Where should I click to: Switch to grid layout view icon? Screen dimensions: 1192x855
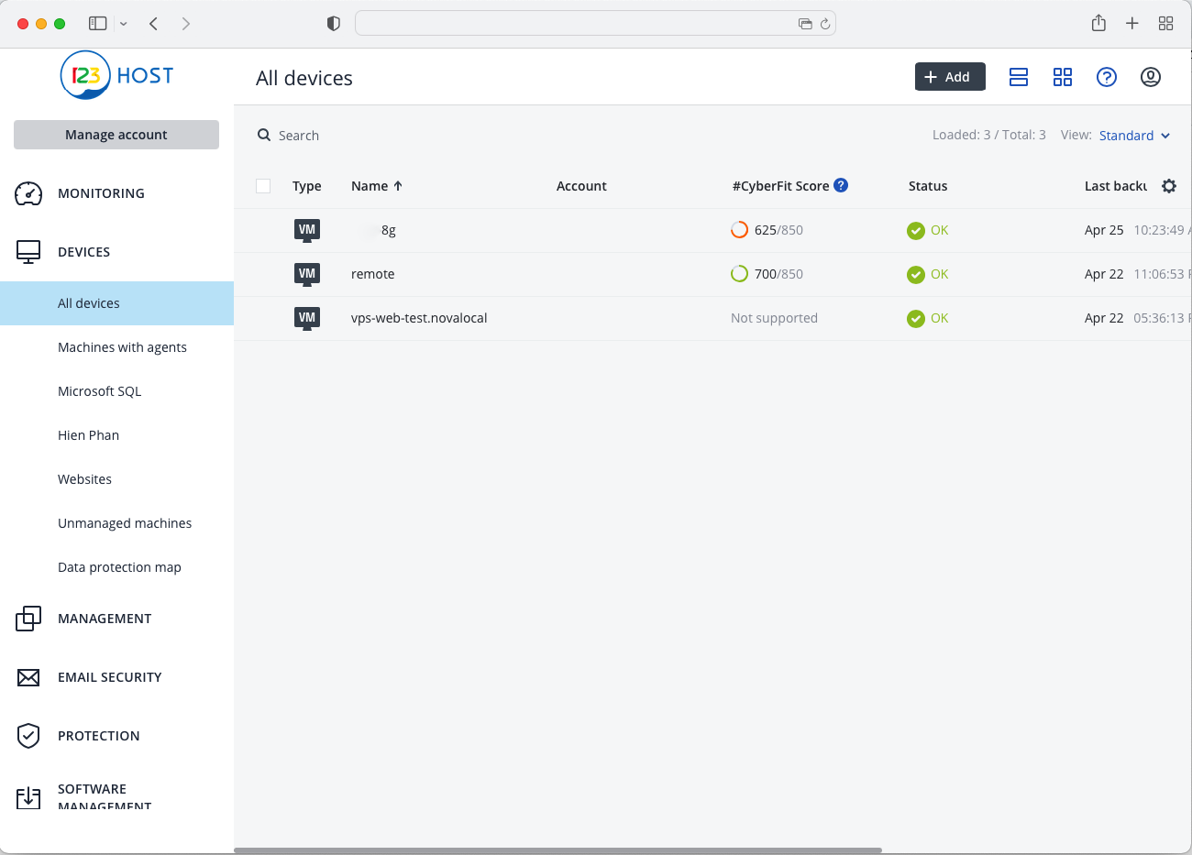[1062, 77]
